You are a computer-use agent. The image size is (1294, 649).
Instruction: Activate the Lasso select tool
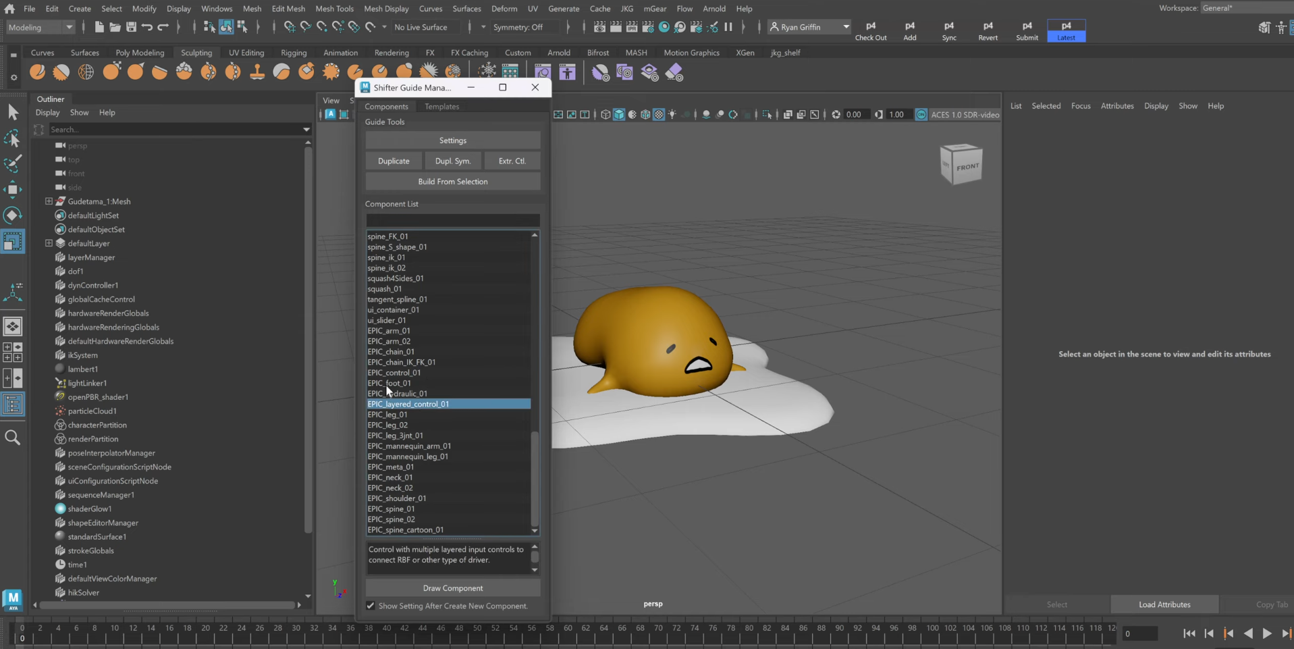coord(12,138)
